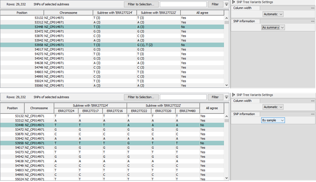316x182 pixels.
Task: Click the ERR274480 sample column header
Action: (x=188, y=111)
